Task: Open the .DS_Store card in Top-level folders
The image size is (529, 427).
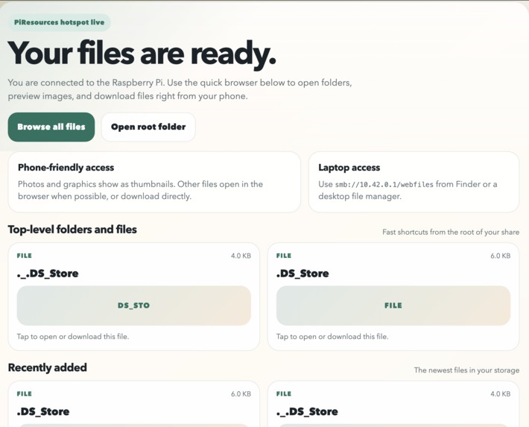Action: pos(393,297)
